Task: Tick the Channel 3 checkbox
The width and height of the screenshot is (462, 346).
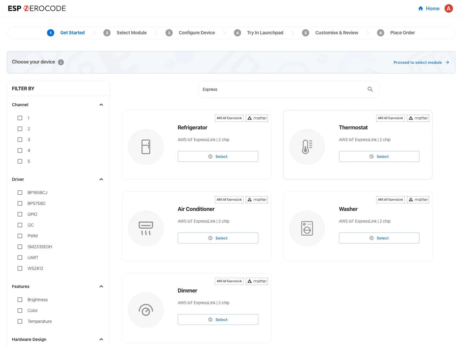Action: [x=20, y=140]
